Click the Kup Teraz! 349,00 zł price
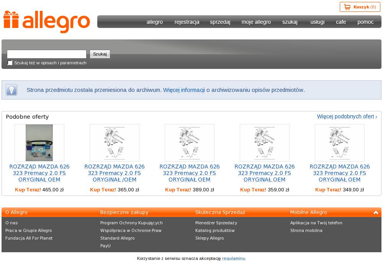Viewport: 383px width, 266px height. (340, 189)
